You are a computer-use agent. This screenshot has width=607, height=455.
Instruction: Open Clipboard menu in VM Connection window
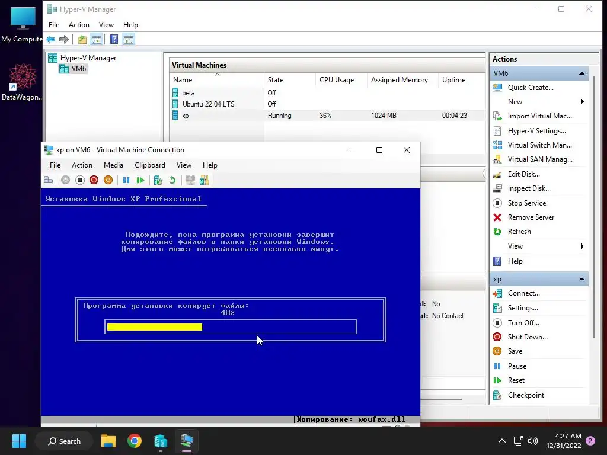pos(150,165)
